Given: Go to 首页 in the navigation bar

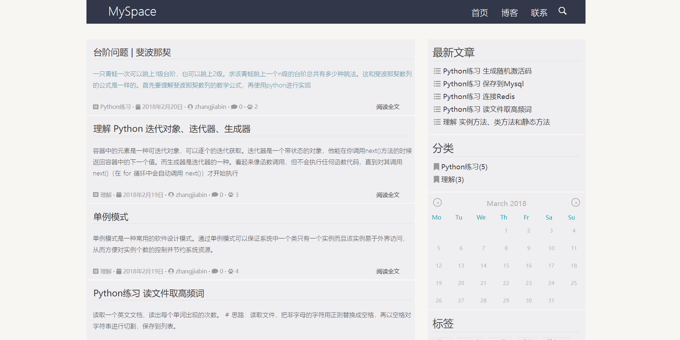Looking at the screenshot, I should point(479,13).
